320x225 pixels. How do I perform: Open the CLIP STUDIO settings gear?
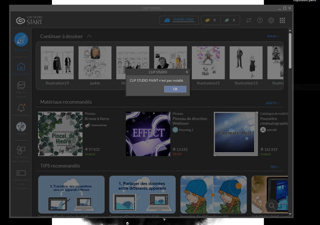coord(271,20)
